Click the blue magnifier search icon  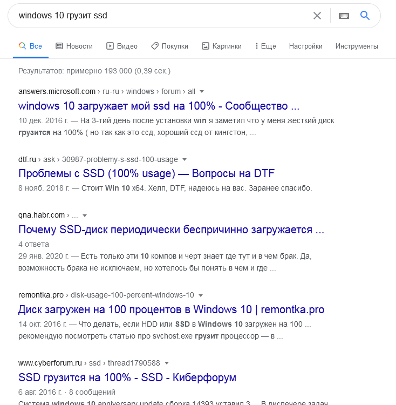[x=365, y=16]
